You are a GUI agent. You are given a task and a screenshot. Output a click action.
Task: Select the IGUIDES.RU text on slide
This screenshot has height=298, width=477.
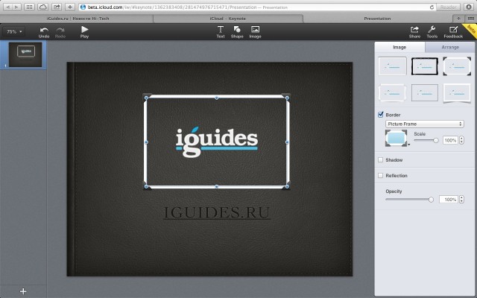217,212
